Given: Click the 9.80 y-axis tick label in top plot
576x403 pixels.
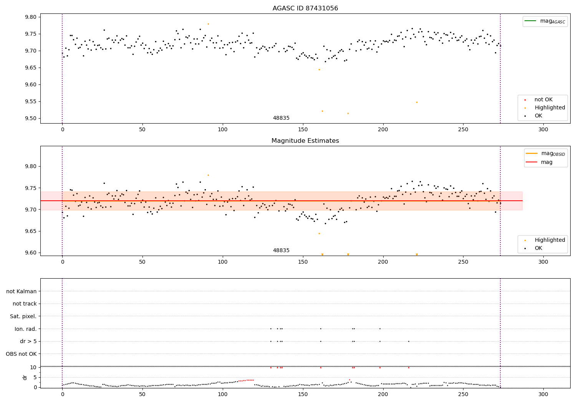Looking at the screenshot, I should (31, 17).
